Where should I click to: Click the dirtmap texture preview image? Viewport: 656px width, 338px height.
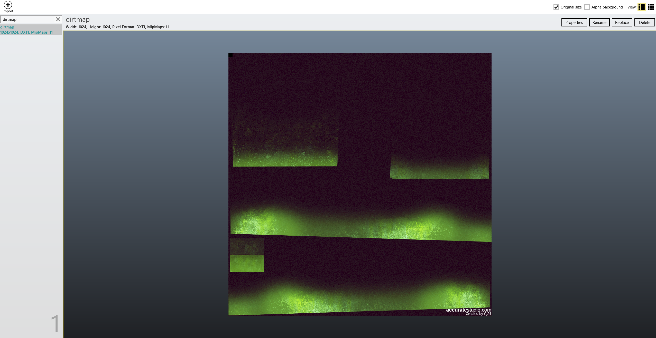360,184
